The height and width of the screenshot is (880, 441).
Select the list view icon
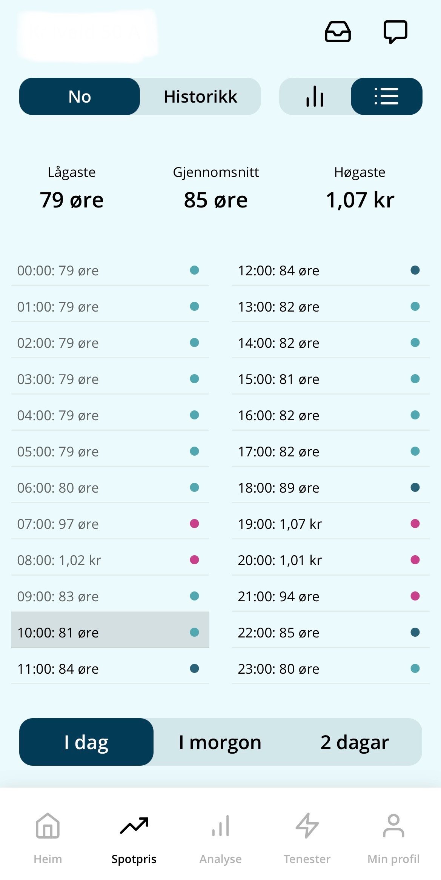(386, 97)
